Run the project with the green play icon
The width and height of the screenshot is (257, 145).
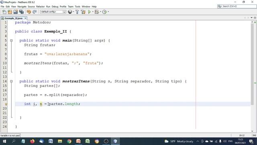coord(89,12)
